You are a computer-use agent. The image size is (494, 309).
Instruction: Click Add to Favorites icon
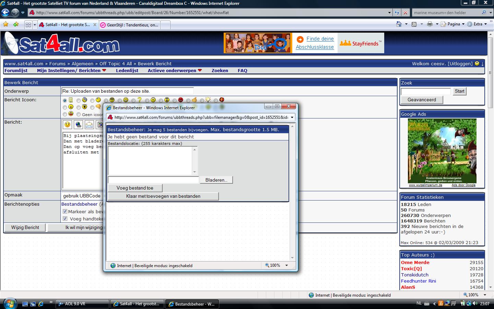click(16, 24)
